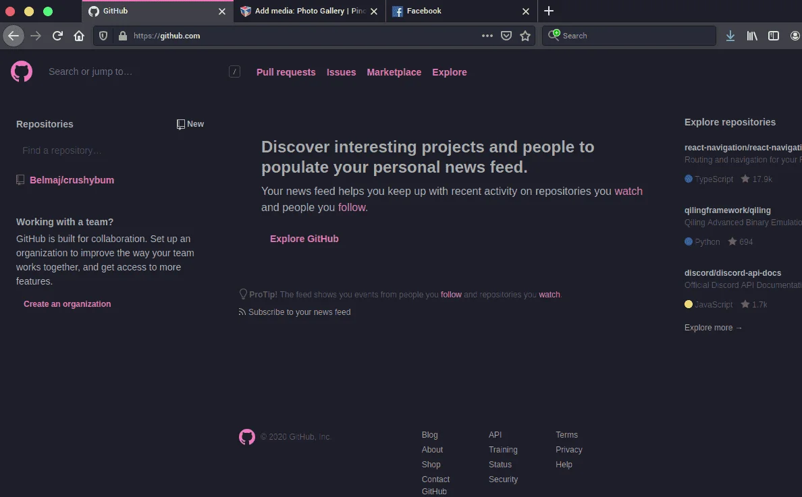
Task: Open Marketplace in the header
Action: click(394, 72)
